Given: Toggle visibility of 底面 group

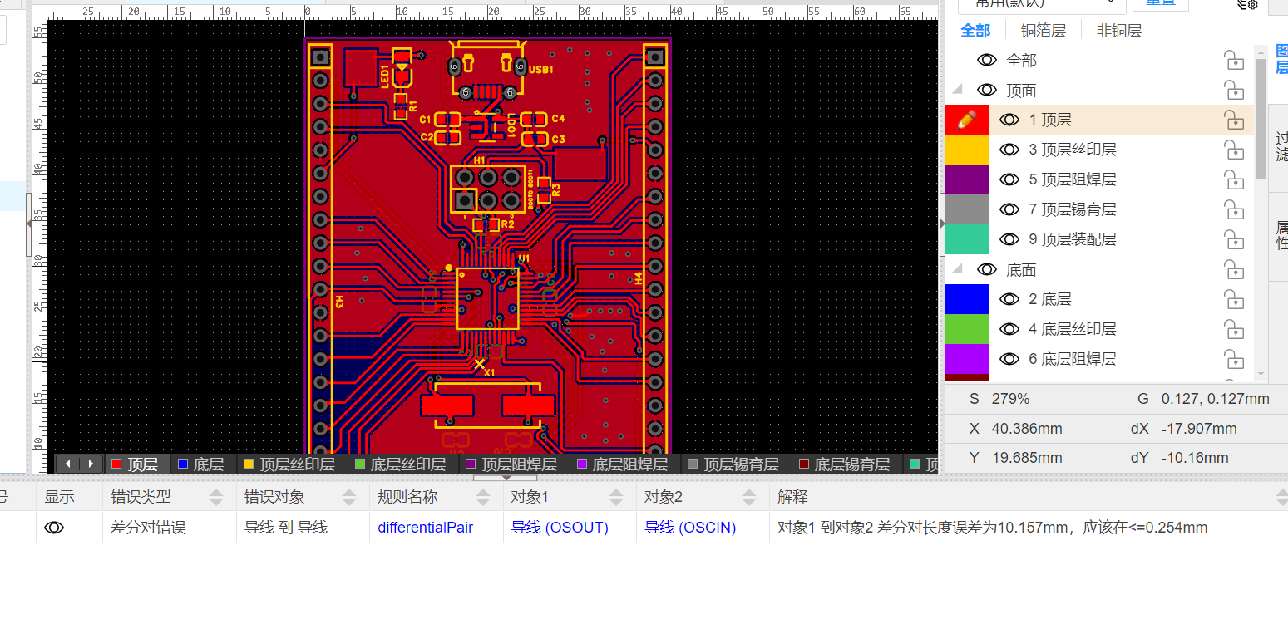Looking at the screenshot, I should pyautogui.click(x=987, y=269).
